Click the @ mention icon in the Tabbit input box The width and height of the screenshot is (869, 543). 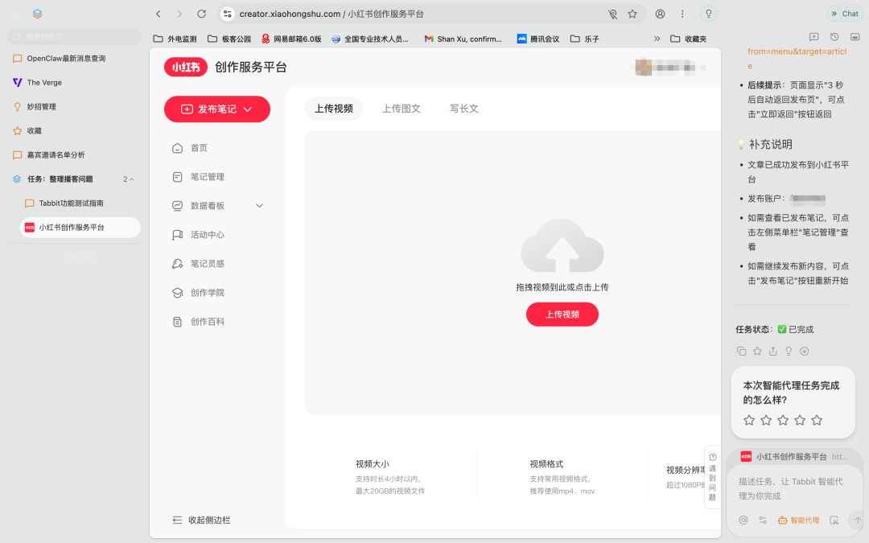point(743,520)
